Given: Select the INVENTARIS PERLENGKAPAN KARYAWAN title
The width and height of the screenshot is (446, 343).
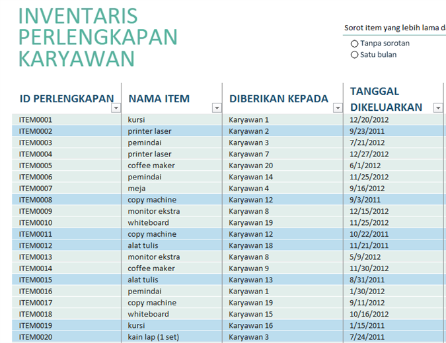Looking at the screenshot, I should point(98,37).
